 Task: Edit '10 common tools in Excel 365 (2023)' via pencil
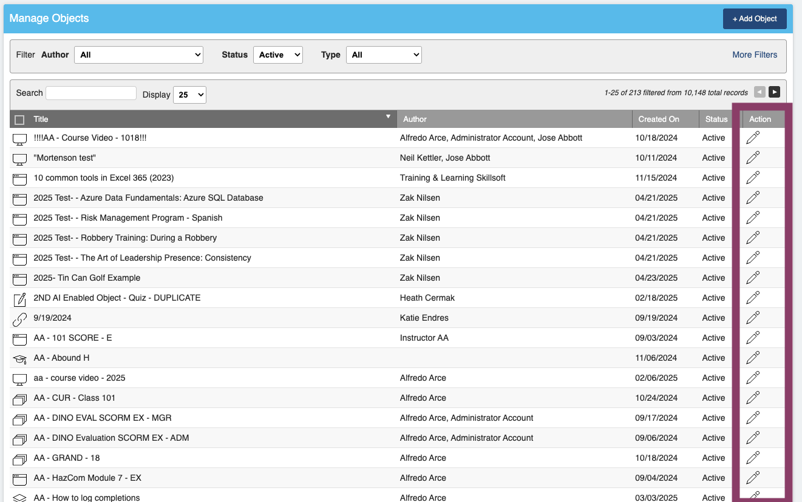(x=753, y=178)
